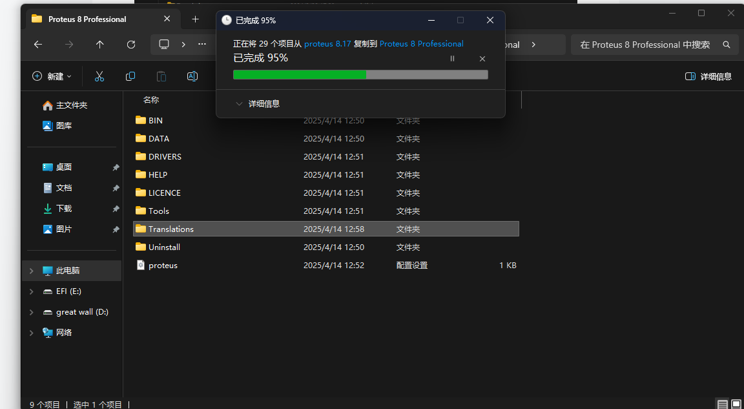The image size is (744, 409).
Task: Go up one folder level
Action: [x=99, y=44]
